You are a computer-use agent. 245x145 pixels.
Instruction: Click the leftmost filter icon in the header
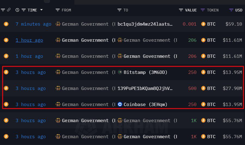tap(3, 10)
